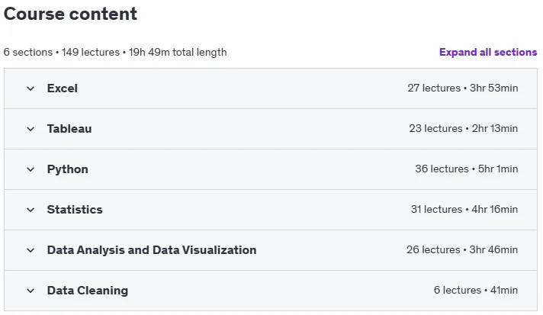Viewport: 543px width, 315px height.
Task: Expand the Data Cleaning chevron icon
Action: click(x=31, y=291)
